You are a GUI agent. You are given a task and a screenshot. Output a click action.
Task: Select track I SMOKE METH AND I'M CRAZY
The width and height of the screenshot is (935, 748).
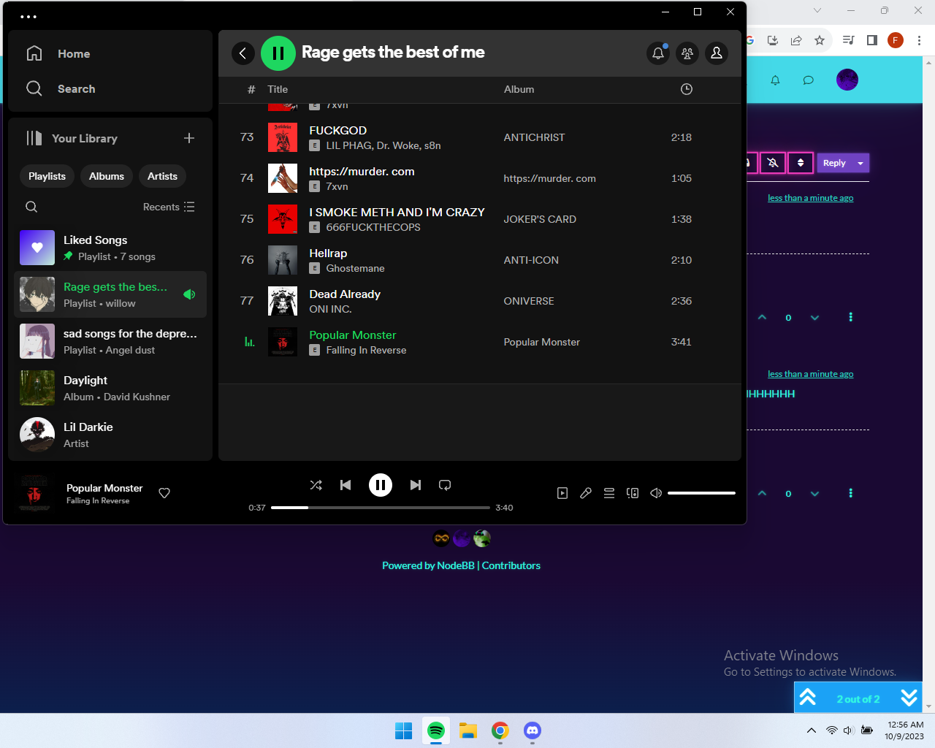pos(397,212)
